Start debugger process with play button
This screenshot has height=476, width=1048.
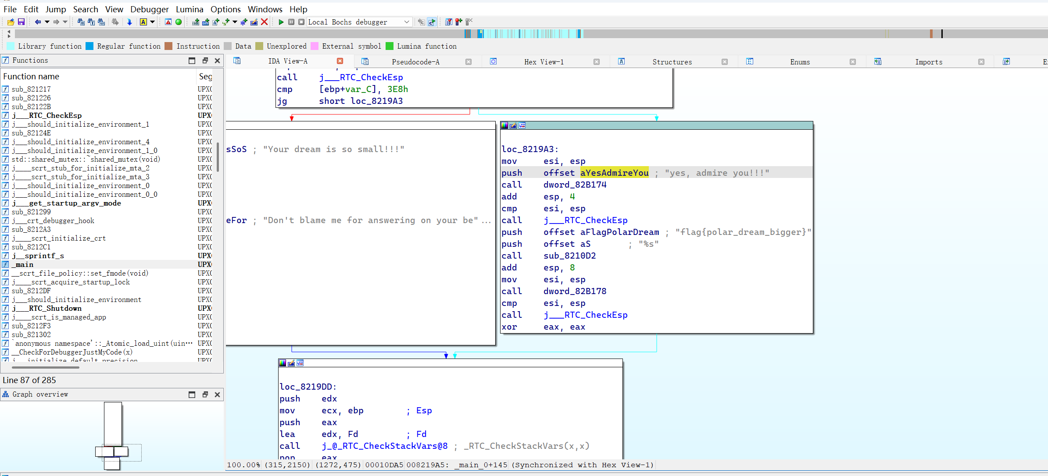click(x=281, y=22)
